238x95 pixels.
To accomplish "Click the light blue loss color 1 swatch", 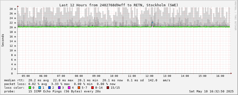I will [x=40, y=88].
